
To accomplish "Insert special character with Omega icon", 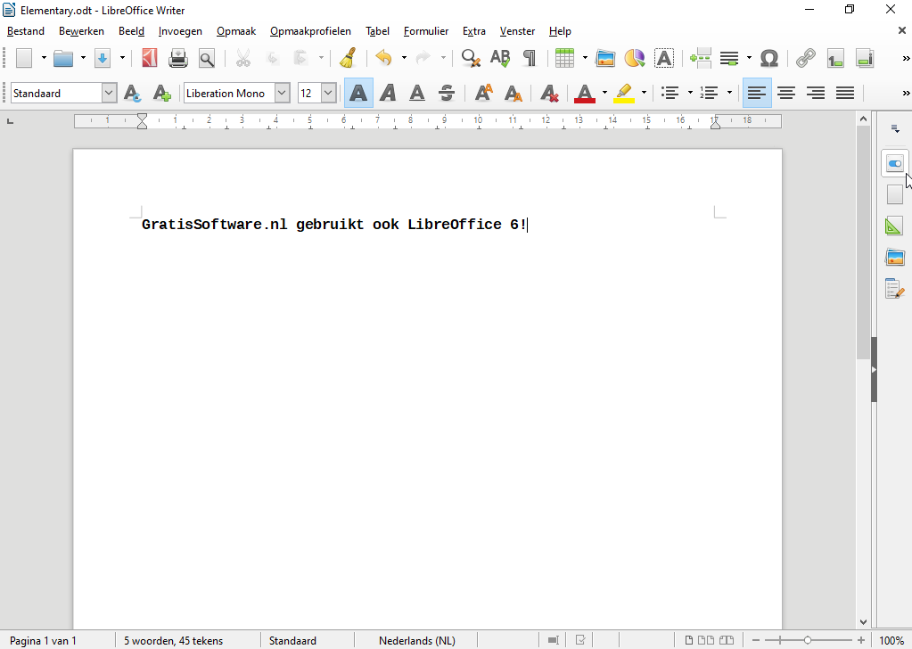I will 769,59.
